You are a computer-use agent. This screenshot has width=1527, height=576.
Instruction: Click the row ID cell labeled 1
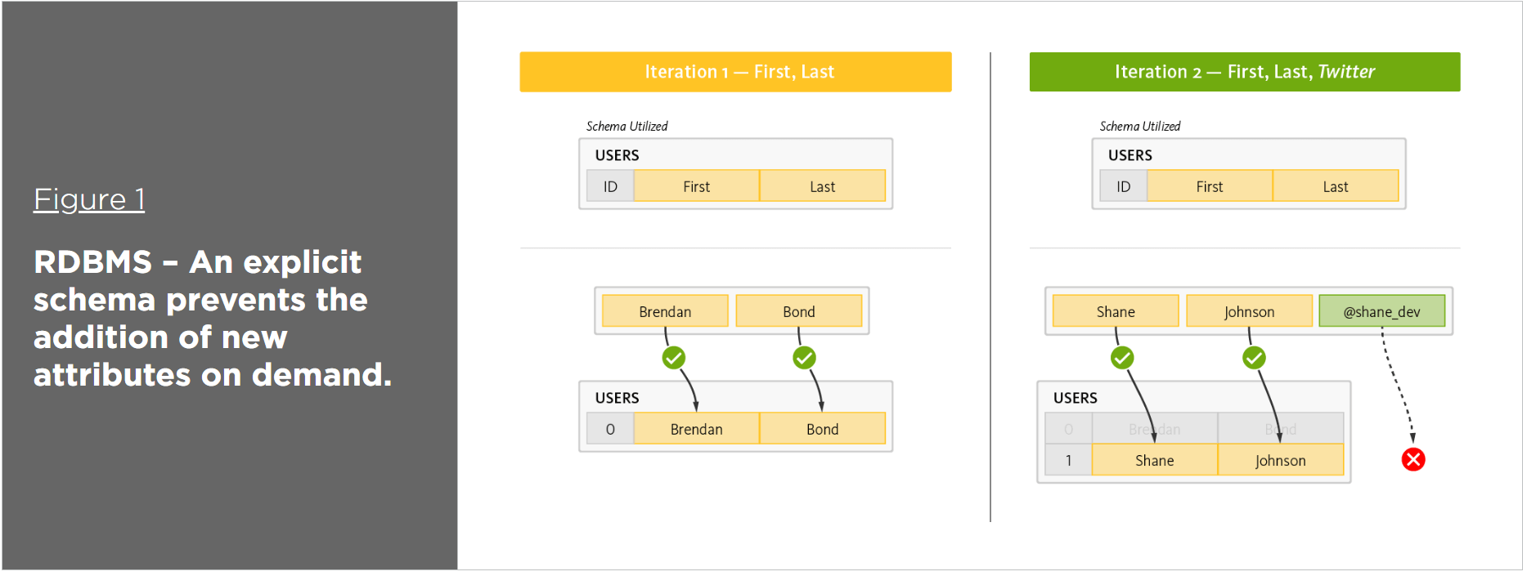tap(1068, 460)
